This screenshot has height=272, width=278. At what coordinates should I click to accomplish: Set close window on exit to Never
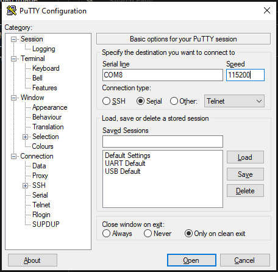148,234
